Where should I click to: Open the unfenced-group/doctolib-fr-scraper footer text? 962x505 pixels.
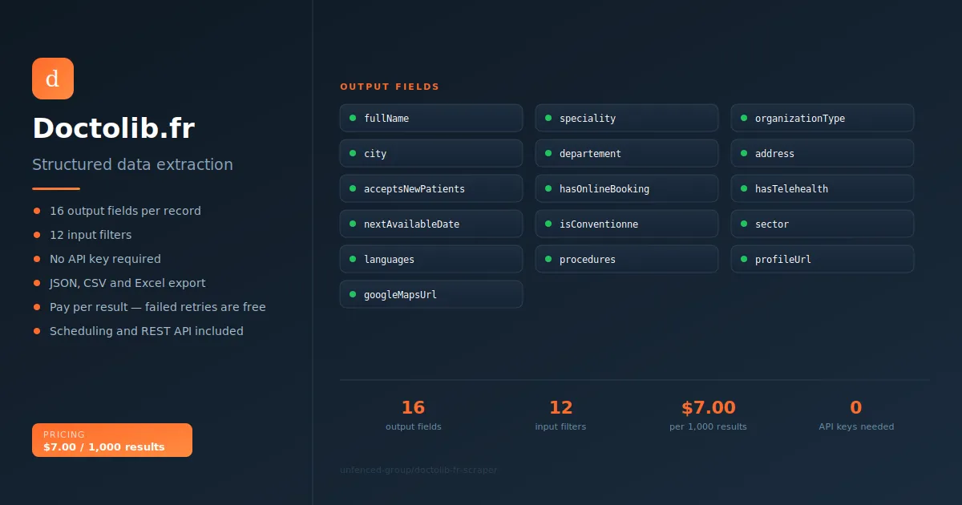pos(418,470)
